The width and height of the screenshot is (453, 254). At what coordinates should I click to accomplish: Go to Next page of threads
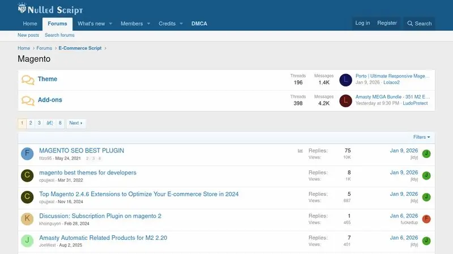tap(76, 123)
